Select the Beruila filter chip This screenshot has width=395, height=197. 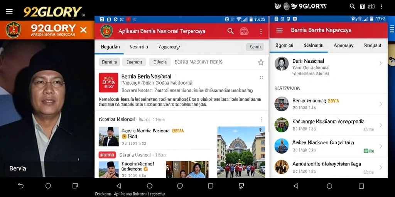point(109,62)
